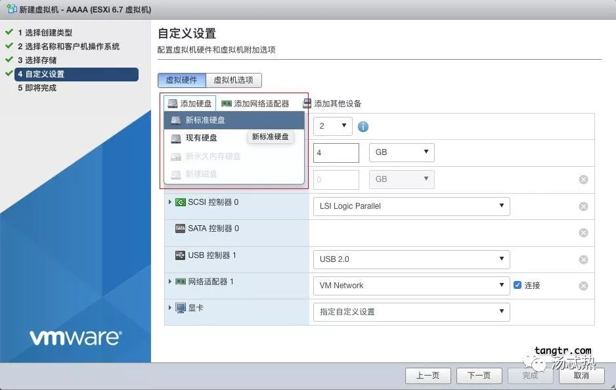This screenshot has width=616, height=390.
Task: Click the 取消 (Cancel) button
Action: [x=581, y=376]
